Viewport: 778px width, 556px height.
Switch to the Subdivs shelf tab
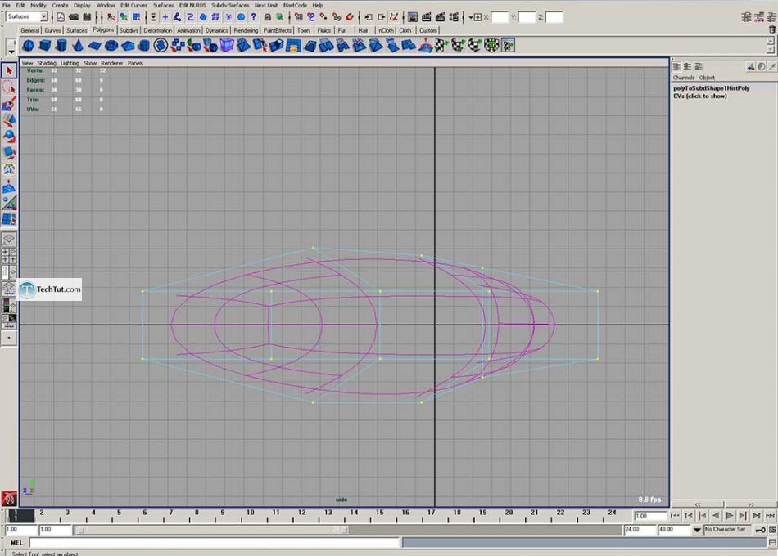(129, 30)
